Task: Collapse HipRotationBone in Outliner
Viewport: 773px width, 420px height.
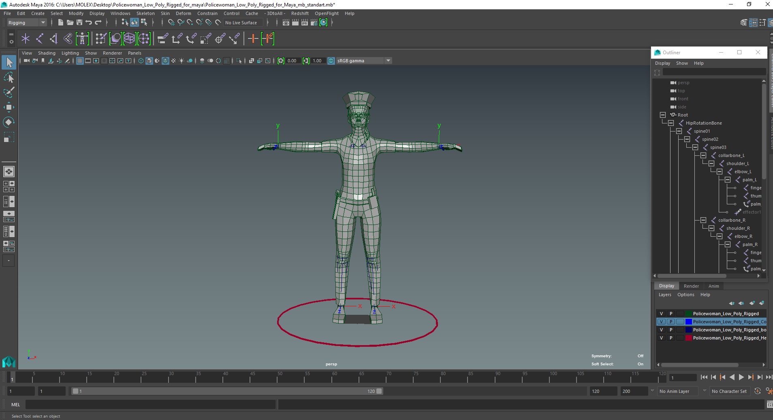Action: [671, 123]
